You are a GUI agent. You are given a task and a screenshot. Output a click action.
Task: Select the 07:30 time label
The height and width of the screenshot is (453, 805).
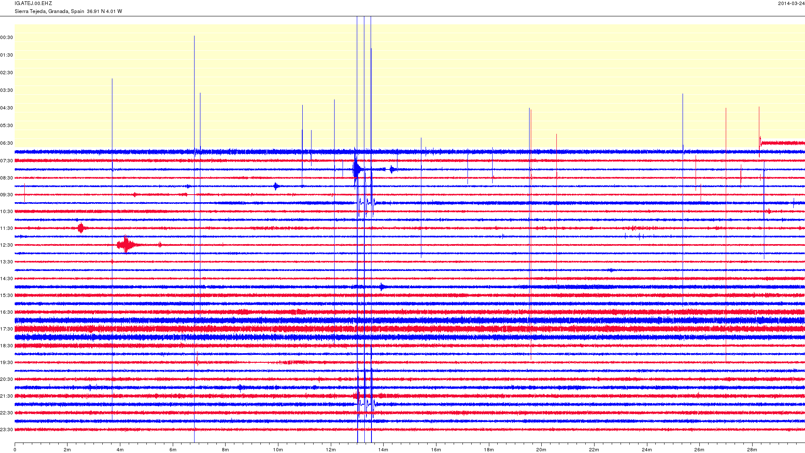coord(7,161)
